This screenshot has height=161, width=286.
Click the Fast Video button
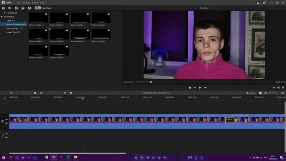pos(43,8)
